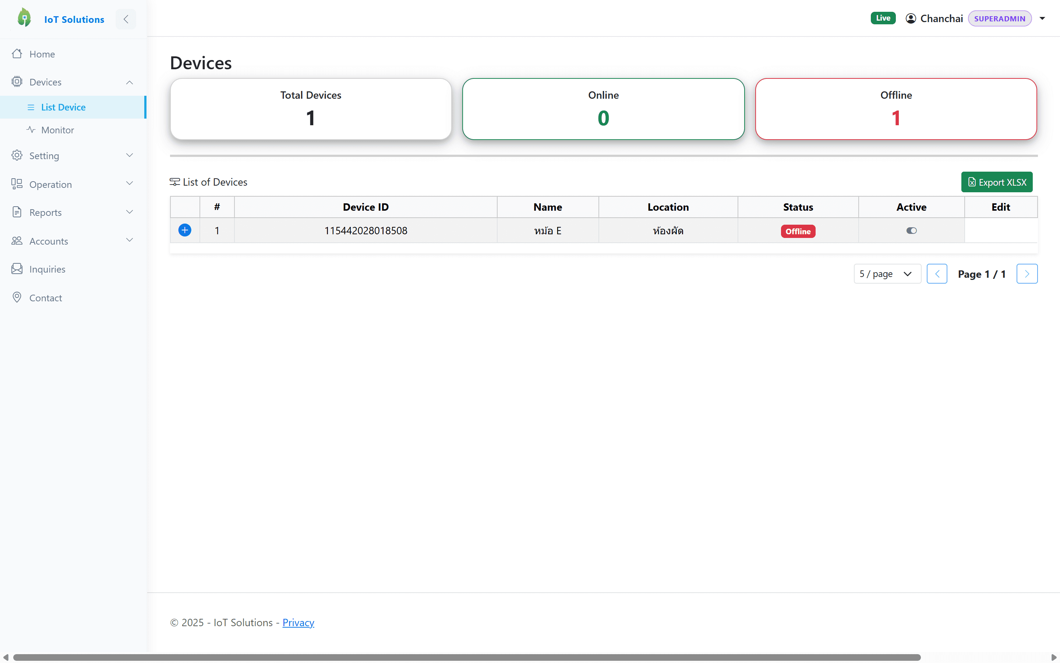The image size is (1060, 663).
Task: Click the Reports document icon
Action: click(17, 212)
